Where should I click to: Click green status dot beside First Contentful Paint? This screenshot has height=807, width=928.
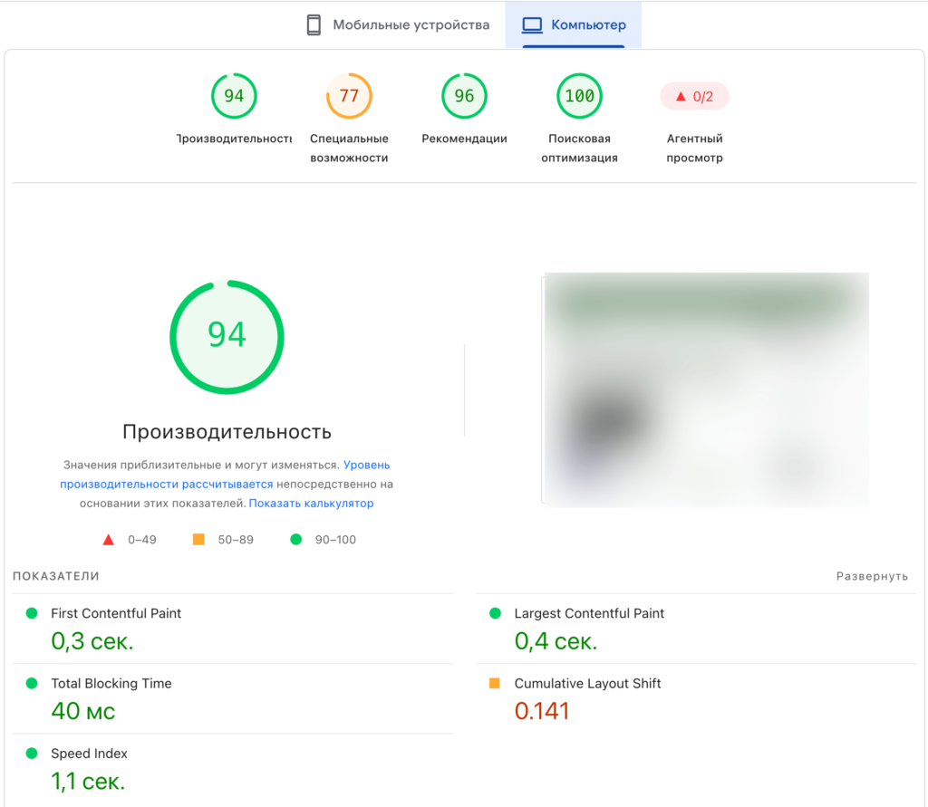coord(32,613)
